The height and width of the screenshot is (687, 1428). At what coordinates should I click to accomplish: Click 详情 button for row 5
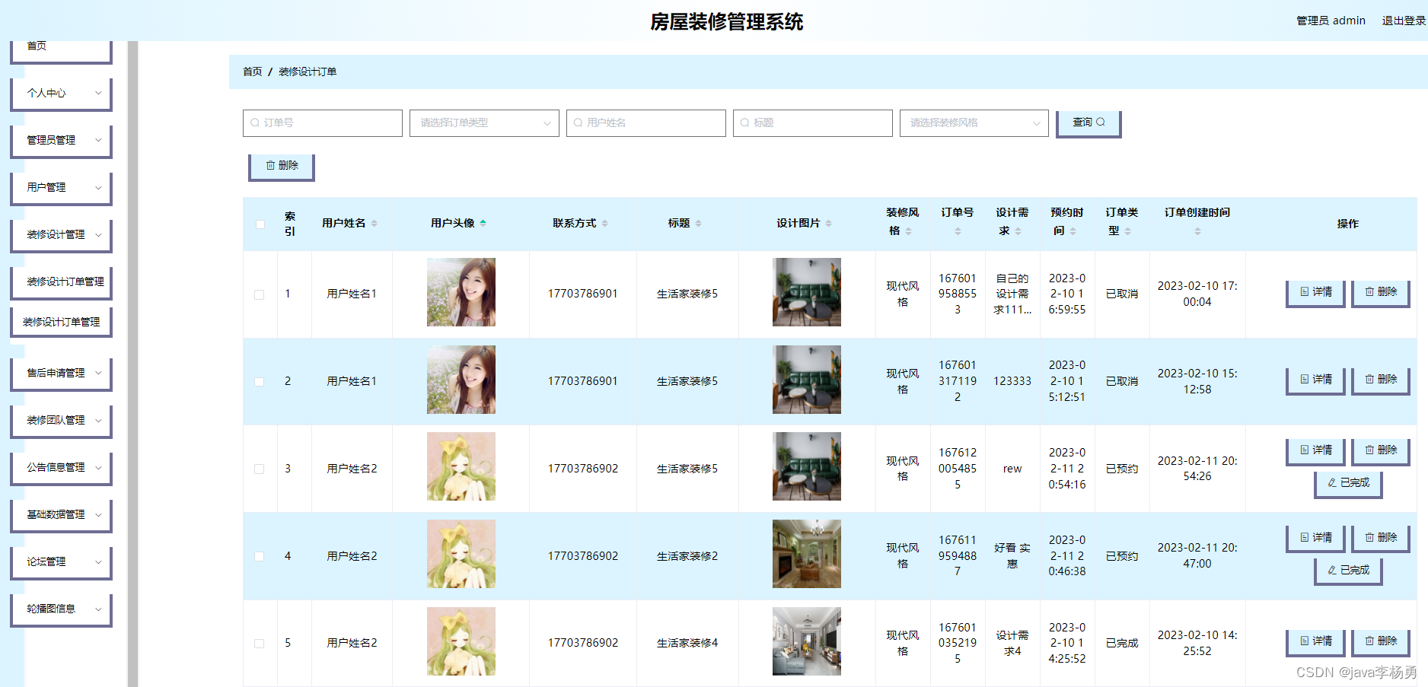tap(1315, 642)
